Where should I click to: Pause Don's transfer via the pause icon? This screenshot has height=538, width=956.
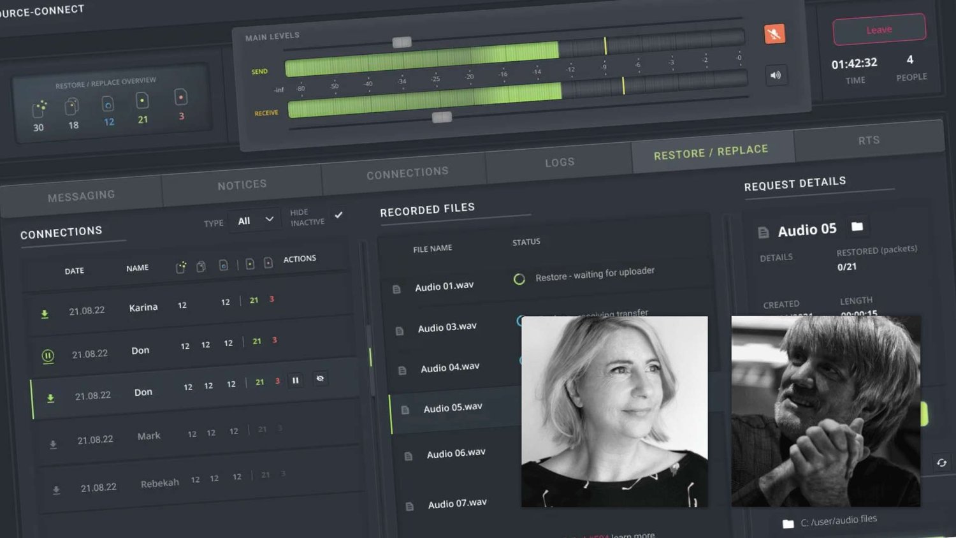click(x=296, y=380)
